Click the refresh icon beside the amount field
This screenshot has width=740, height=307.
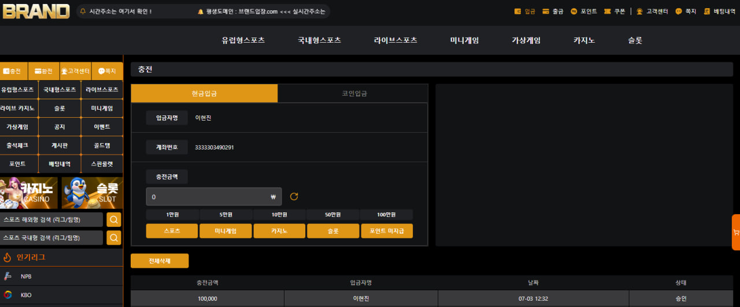[294, 197]
